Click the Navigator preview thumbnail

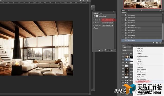point(142,4)
